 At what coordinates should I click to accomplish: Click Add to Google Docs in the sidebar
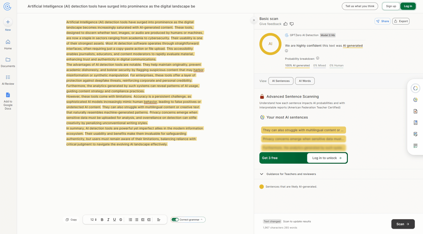8,101
